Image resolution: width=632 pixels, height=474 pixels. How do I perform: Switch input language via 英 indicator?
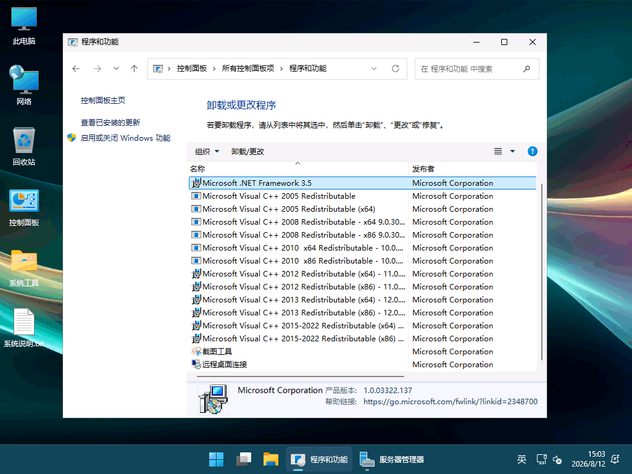[522, 459]
